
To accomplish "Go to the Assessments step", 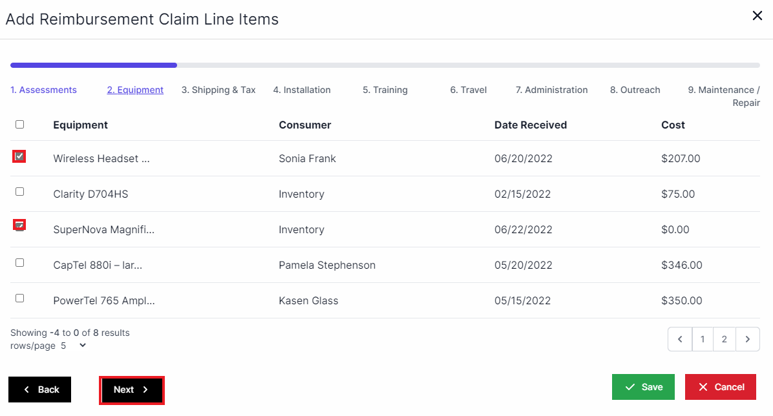I will [43, 90].
